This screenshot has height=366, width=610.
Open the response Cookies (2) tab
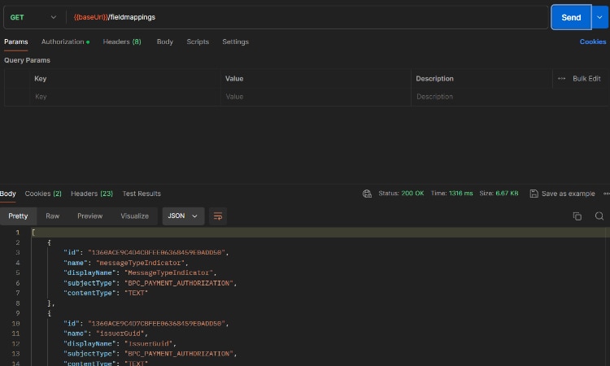click(43, 194)
